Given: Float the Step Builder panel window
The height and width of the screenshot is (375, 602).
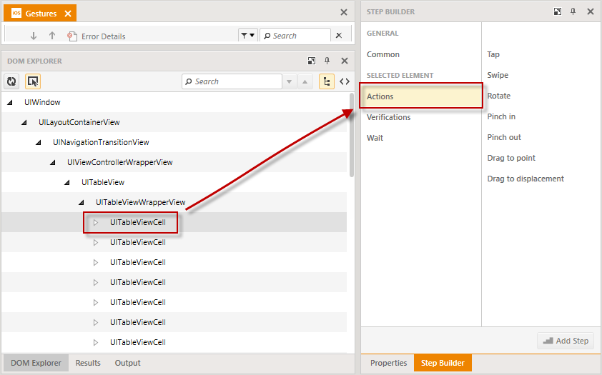Looking at the screenshot, I should 558,11.
